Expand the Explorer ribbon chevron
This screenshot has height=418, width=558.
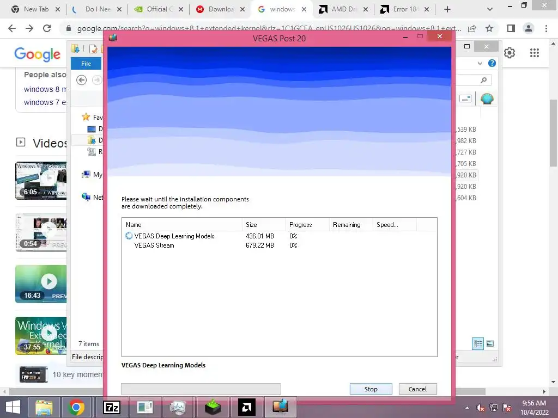coord(480,63)
